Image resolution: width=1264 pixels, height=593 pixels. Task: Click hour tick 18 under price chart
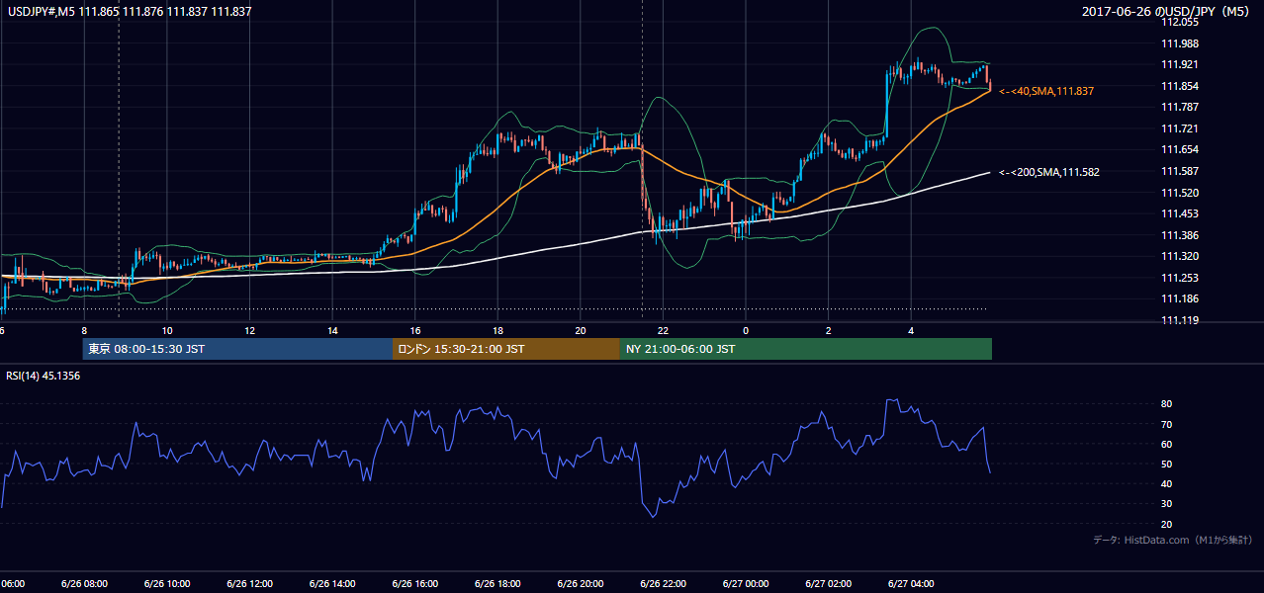(497, 330)
